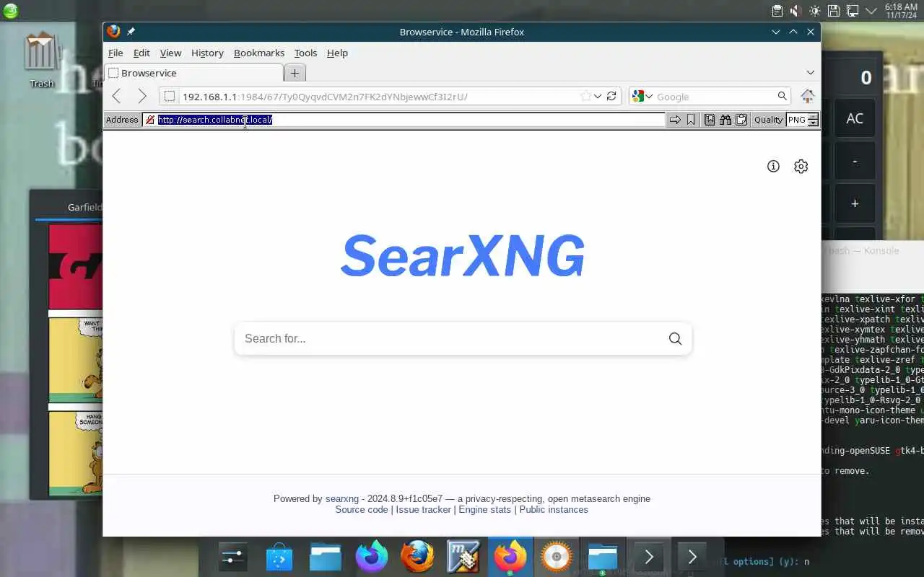Click the Firefox forward arrow button
924x577 pixels.
142,96
